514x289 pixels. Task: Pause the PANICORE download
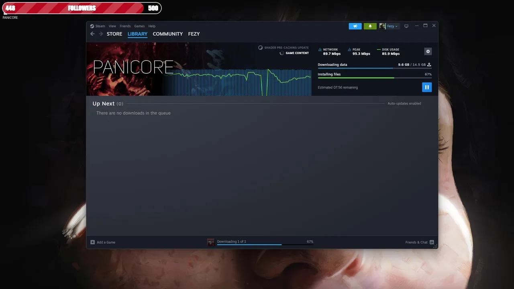(427, 87)
